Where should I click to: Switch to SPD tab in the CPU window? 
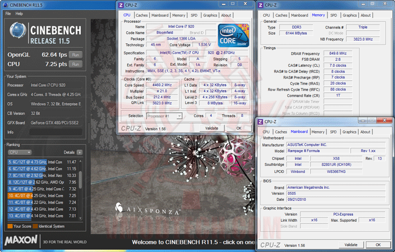pyautogui.click(x=194, y=15)
